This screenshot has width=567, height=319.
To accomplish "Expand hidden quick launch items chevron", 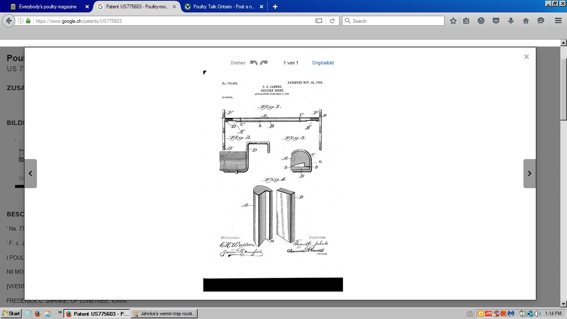I will click(x=60, y=313).
